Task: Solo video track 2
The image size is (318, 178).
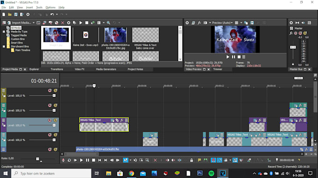Action: [55, 105]
